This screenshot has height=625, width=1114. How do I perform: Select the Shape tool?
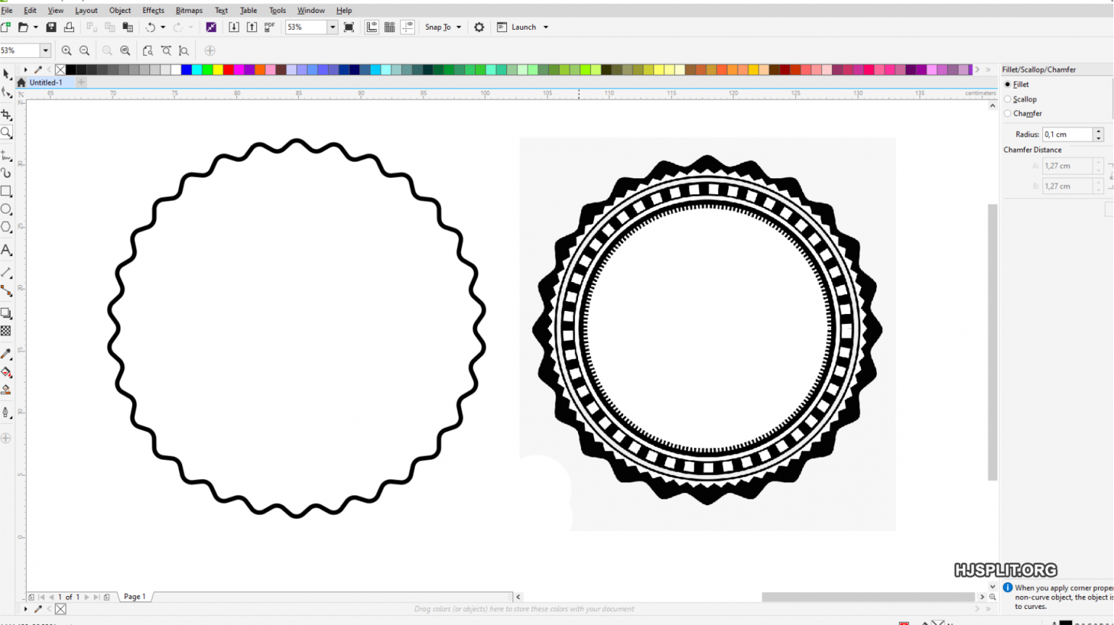[7, 92]
